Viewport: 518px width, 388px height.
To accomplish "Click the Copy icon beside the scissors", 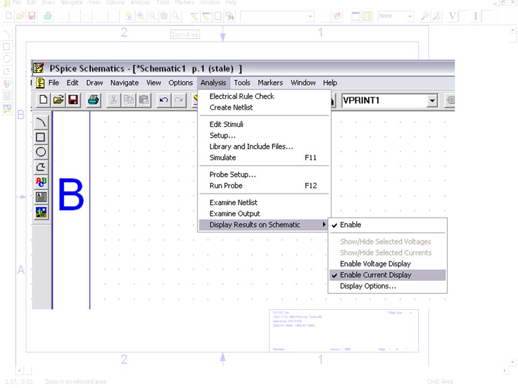I will pos(129,100).
